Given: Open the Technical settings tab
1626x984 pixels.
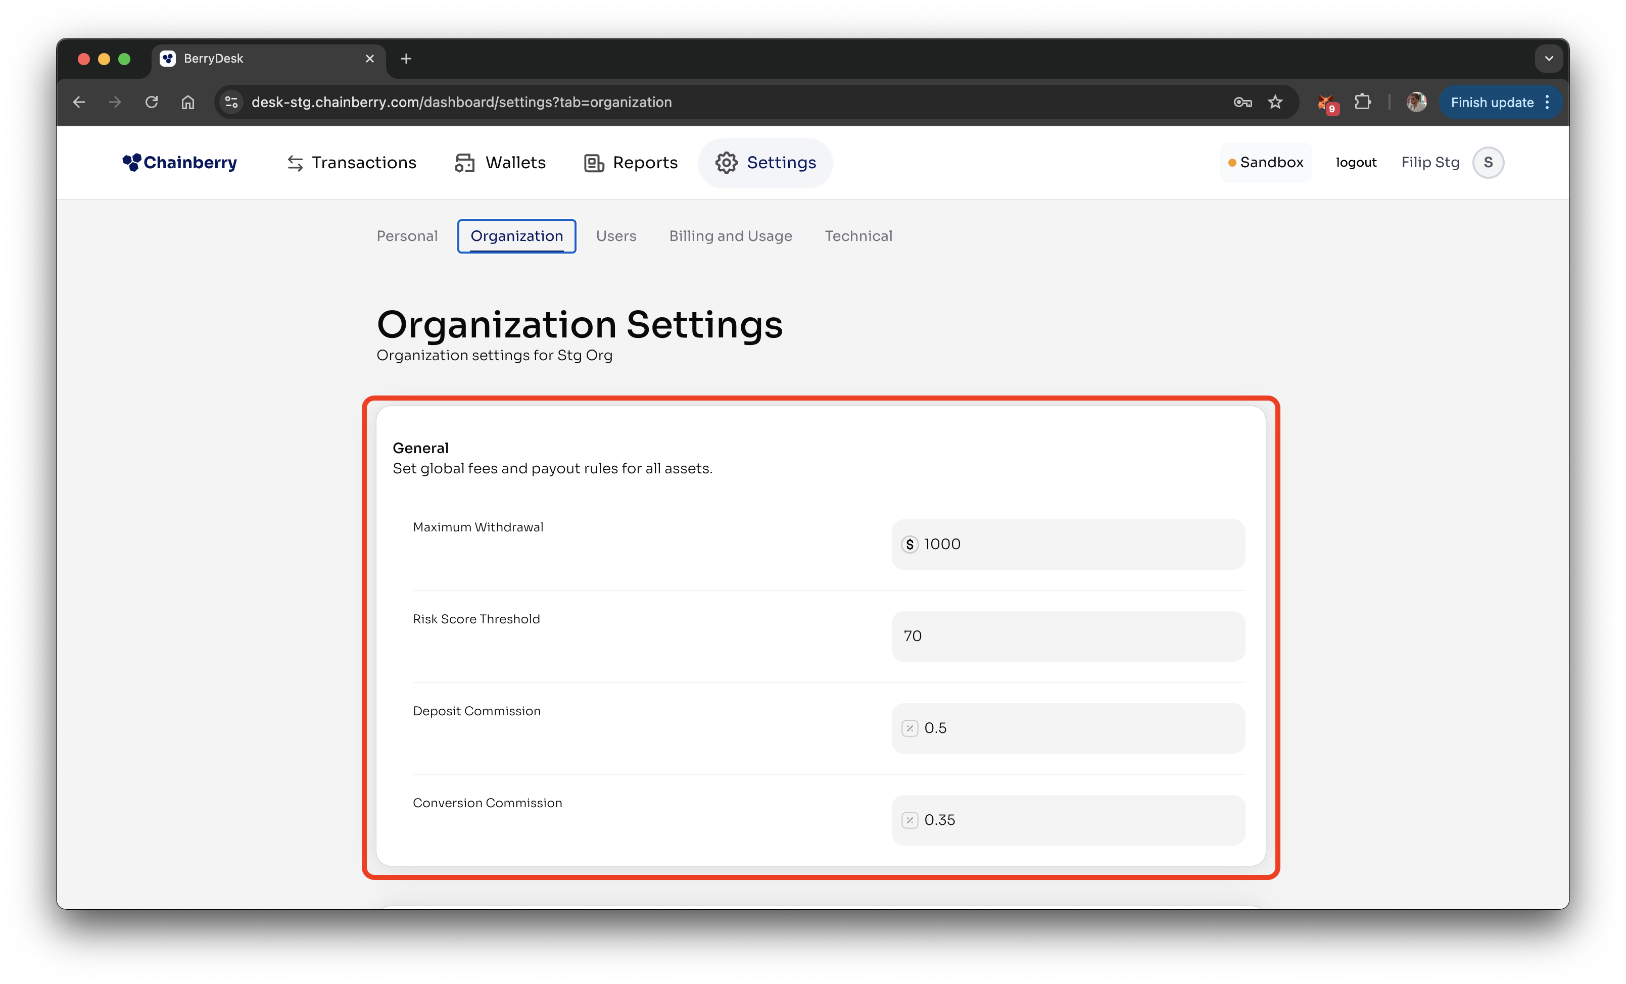Looking at the screenshot, I should pyautogui.click(x=858, y=236).
